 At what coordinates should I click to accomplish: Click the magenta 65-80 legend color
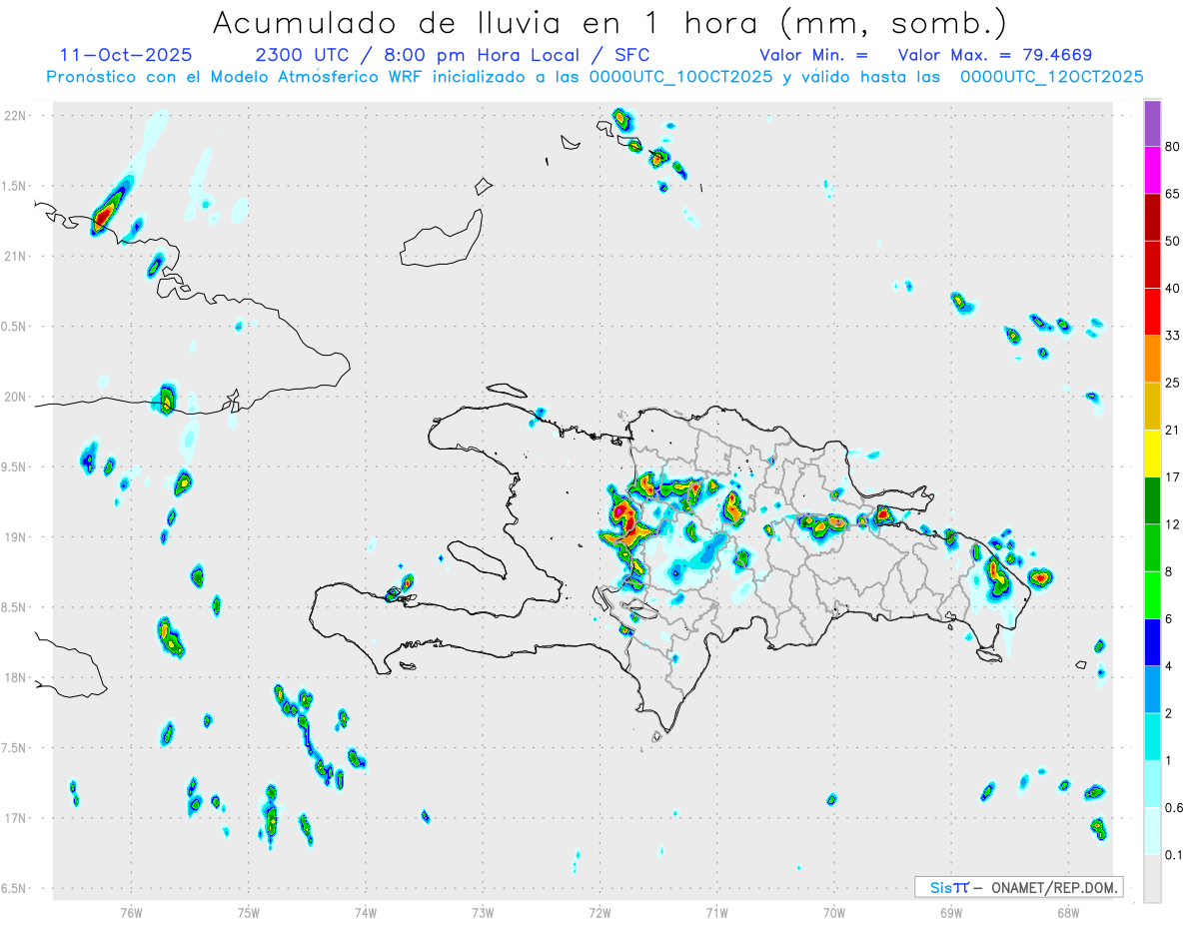click(x=1152, y=170)
